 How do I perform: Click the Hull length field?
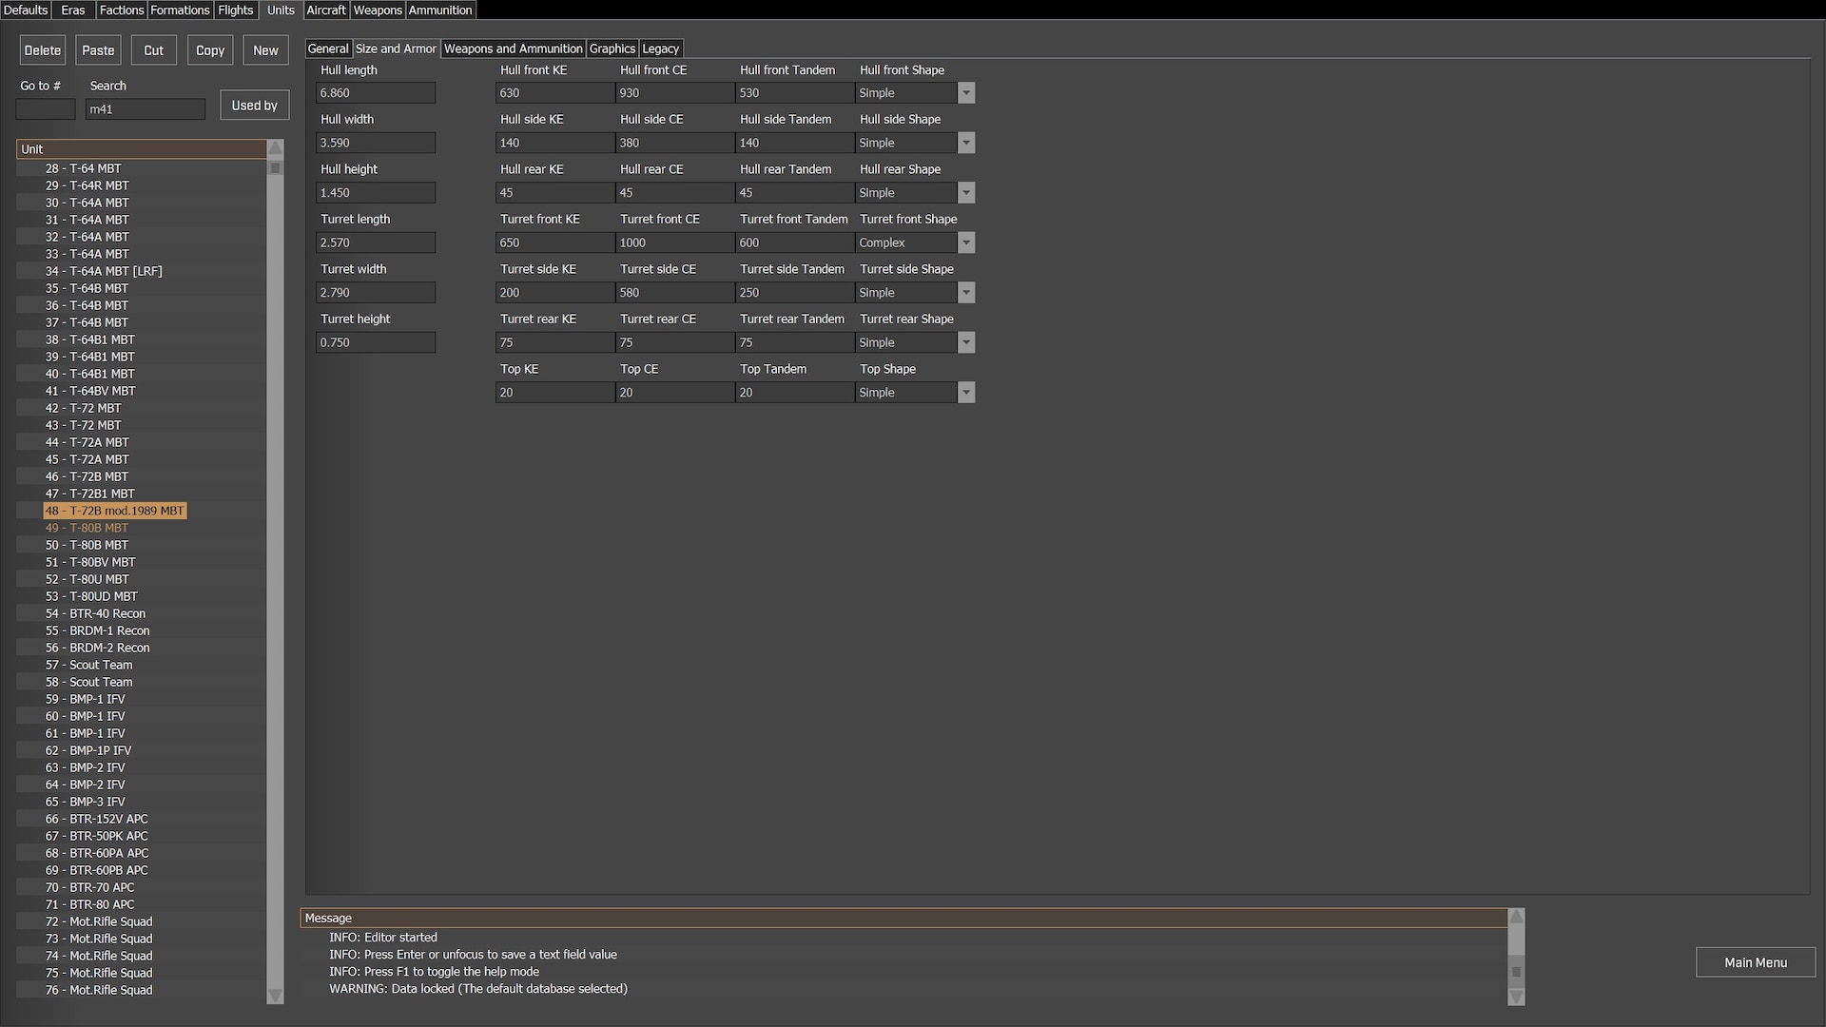tap(376, 93)
